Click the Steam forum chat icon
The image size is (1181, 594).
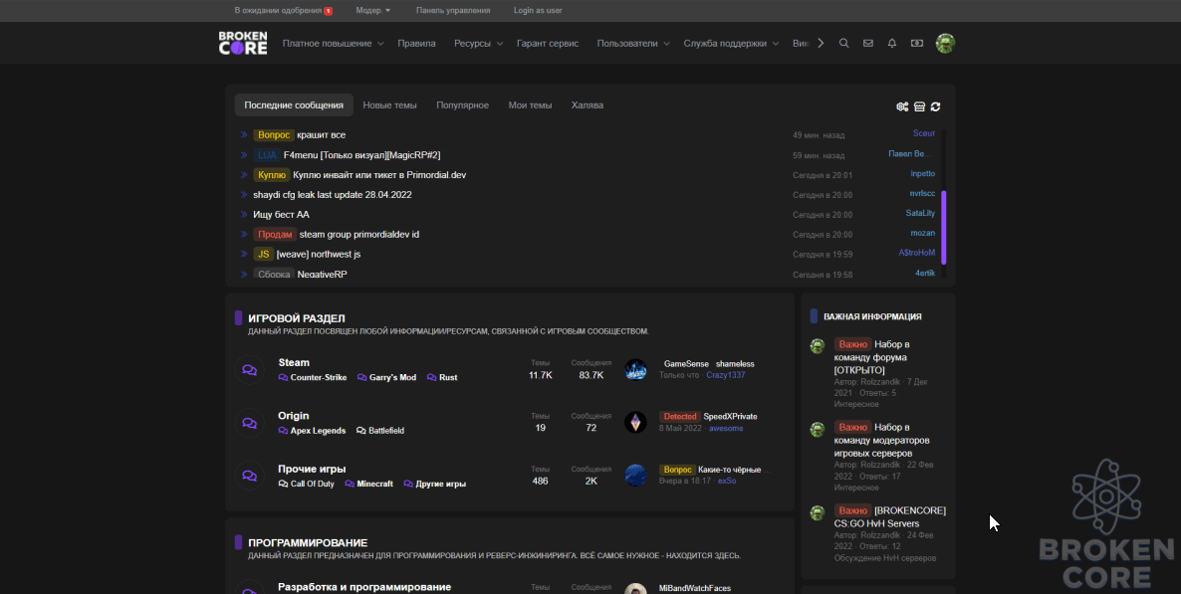(x=249, y=370)
